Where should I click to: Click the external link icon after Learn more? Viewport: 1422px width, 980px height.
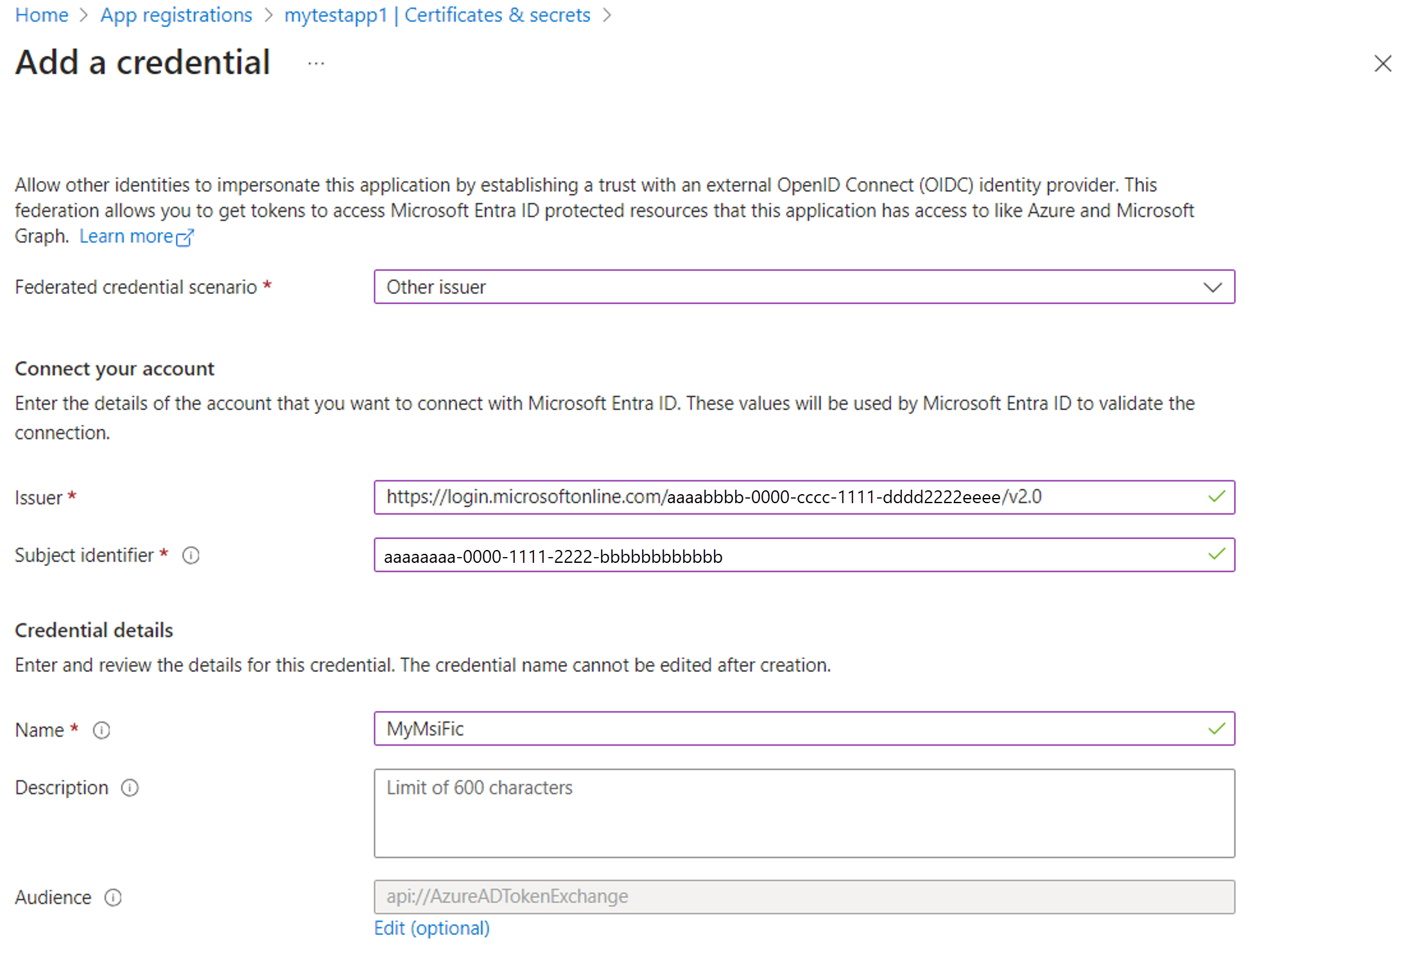[x=185, y=237]
